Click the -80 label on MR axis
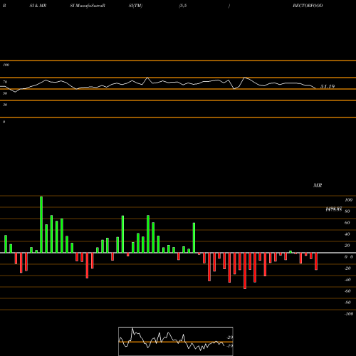 [x=347, y=303]
